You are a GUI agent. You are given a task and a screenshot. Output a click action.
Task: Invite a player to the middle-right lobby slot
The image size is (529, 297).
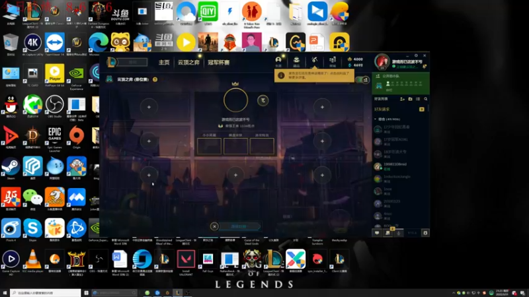point(322,141)
